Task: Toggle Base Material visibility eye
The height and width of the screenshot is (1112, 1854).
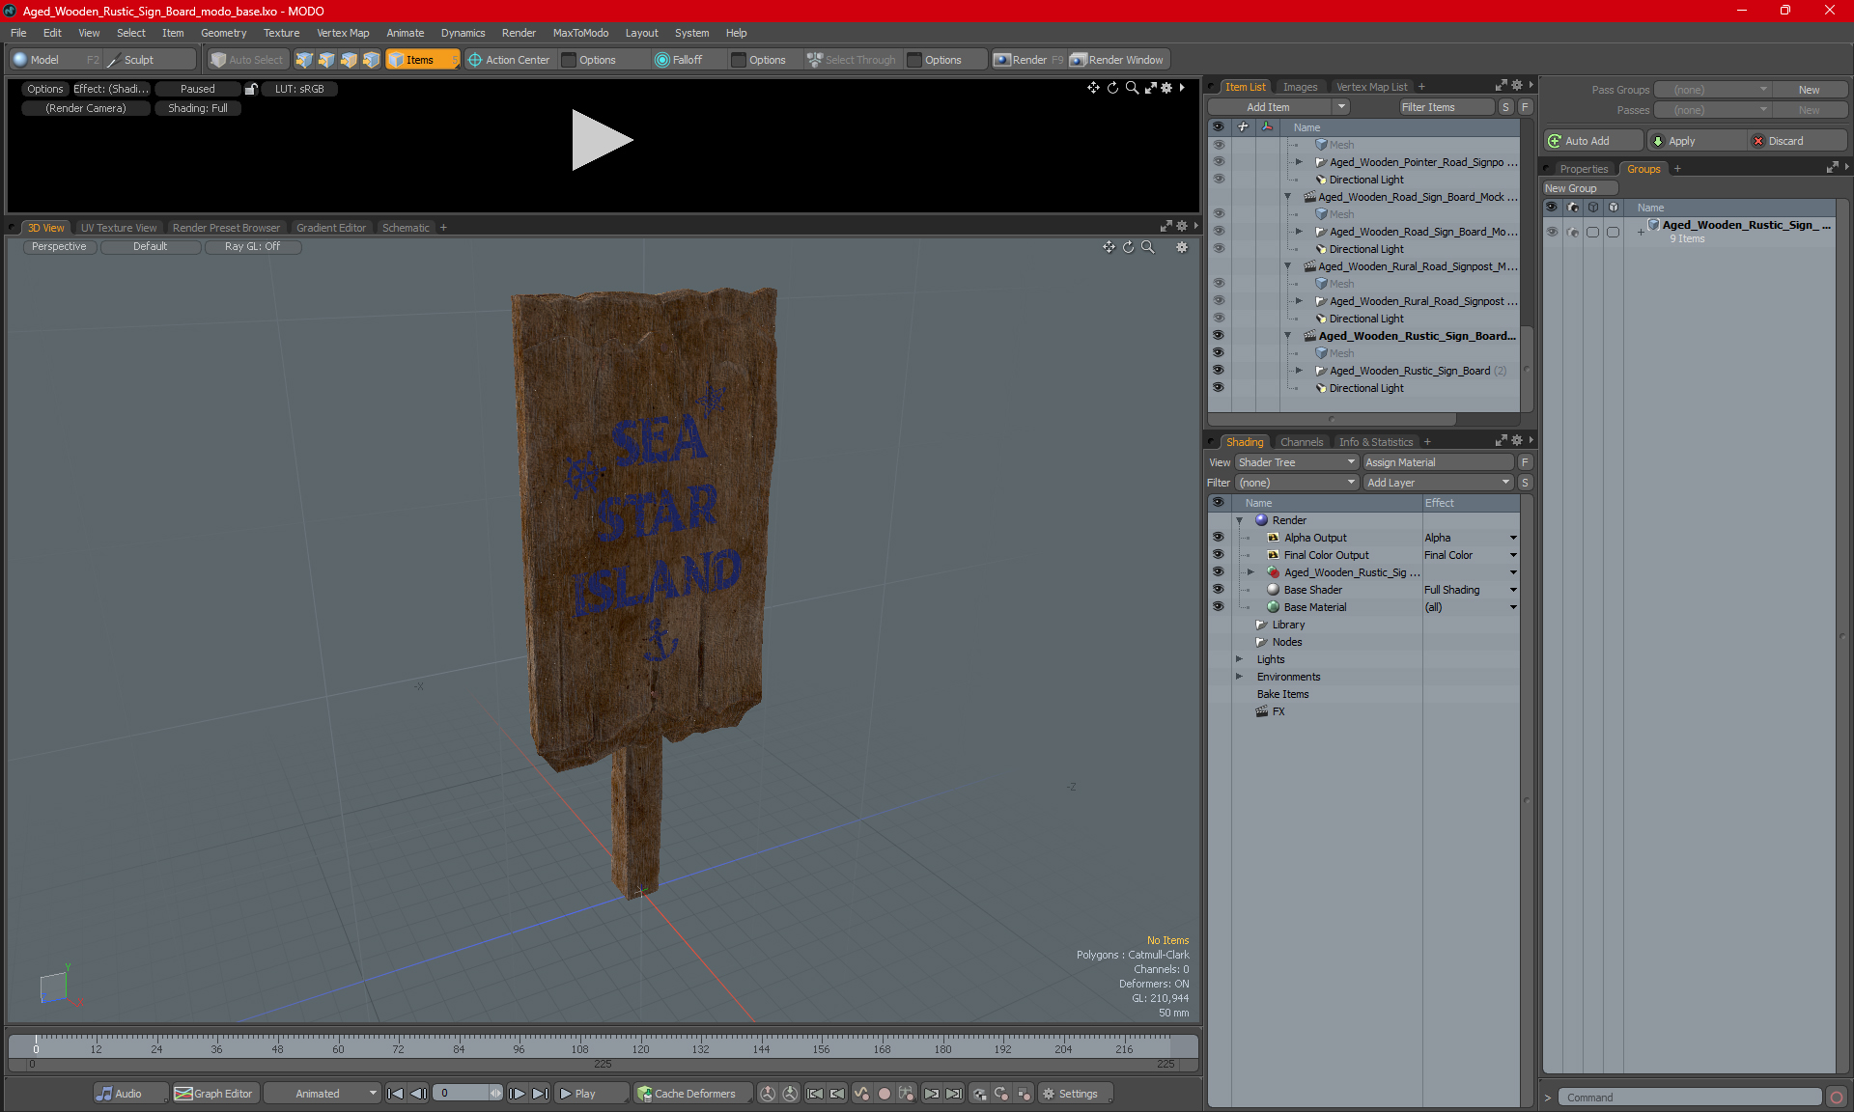Action: click(1218, 607)
